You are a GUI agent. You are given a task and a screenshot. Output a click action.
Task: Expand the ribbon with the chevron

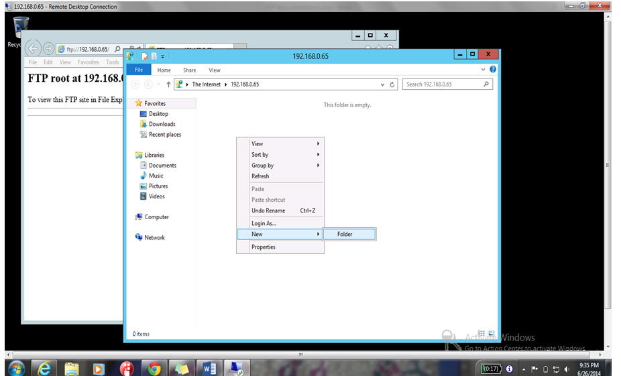[483, 69]
